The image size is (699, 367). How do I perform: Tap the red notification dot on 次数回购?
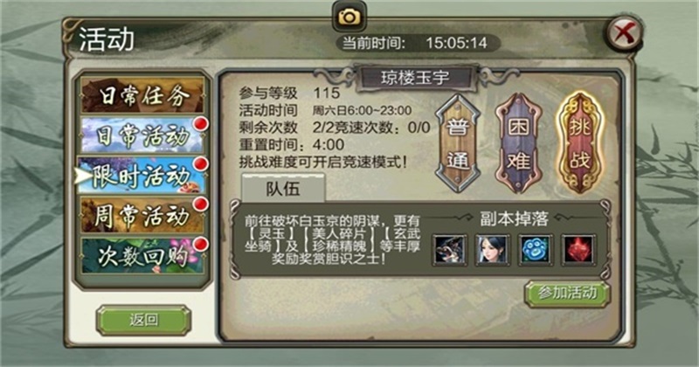(201, 244)
